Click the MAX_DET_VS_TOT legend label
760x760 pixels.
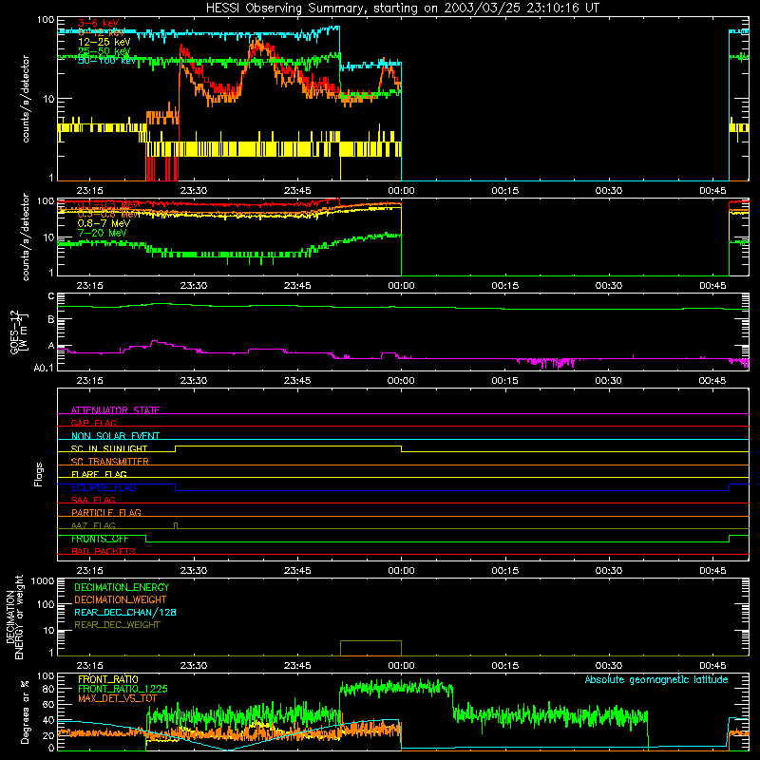[x=118, y=698]
